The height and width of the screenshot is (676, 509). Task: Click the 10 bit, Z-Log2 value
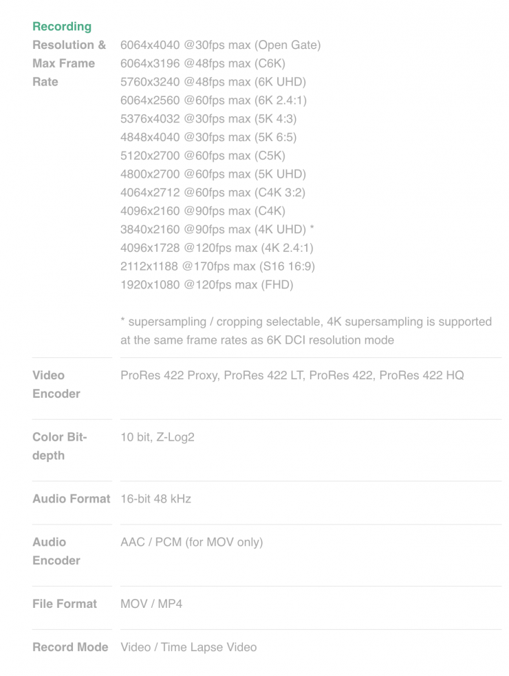coord(158,437)
